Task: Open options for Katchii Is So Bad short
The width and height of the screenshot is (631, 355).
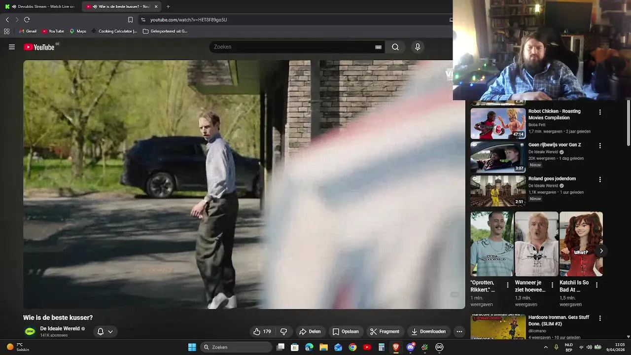Action: coord(596,285)
